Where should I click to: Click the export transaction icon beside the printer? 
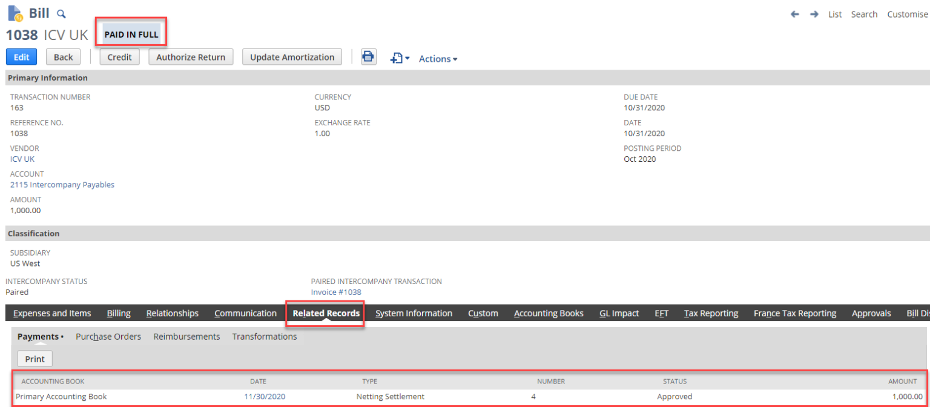[395, 58]
